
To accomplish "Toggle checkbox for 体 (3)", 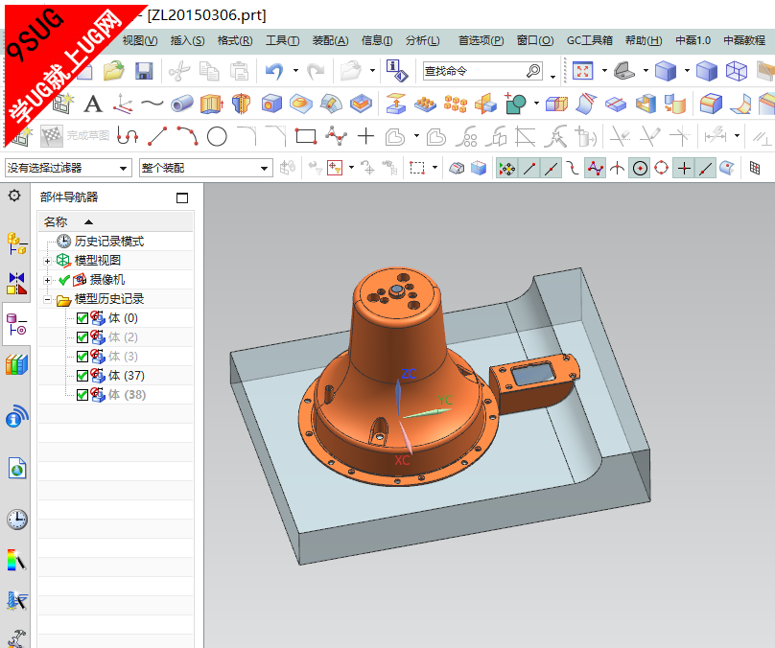I will [82, 357].
